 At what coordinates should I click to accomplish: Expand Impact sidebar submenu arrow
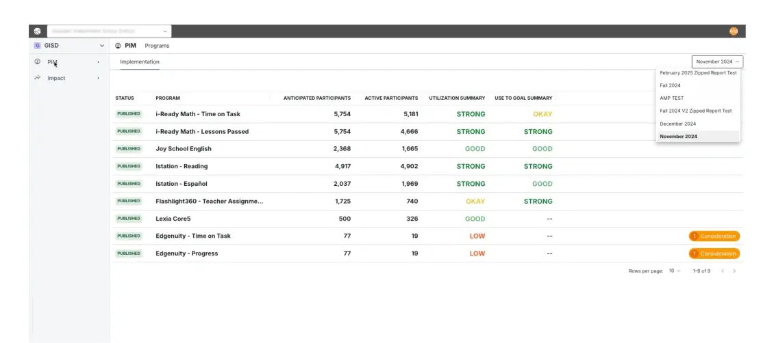pos(98,79)
